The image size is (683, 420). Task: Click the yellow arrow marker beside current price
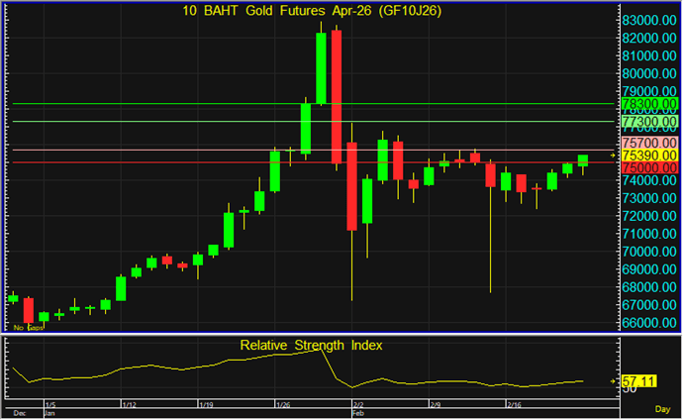613,156
